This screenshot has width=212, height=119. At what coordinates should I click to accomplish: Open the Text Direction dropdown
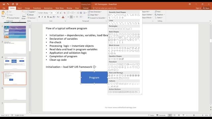tap(95, 12)
